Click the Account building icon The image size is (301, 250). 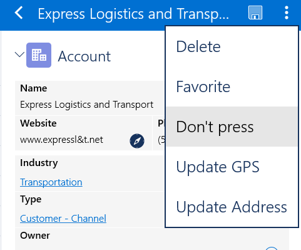(39, 55)
